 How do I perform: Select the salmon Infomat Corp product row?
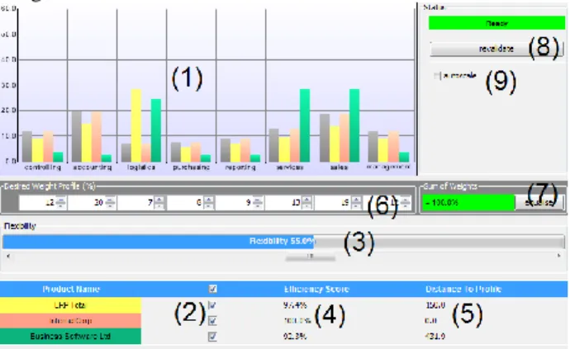tap(70, 321)
